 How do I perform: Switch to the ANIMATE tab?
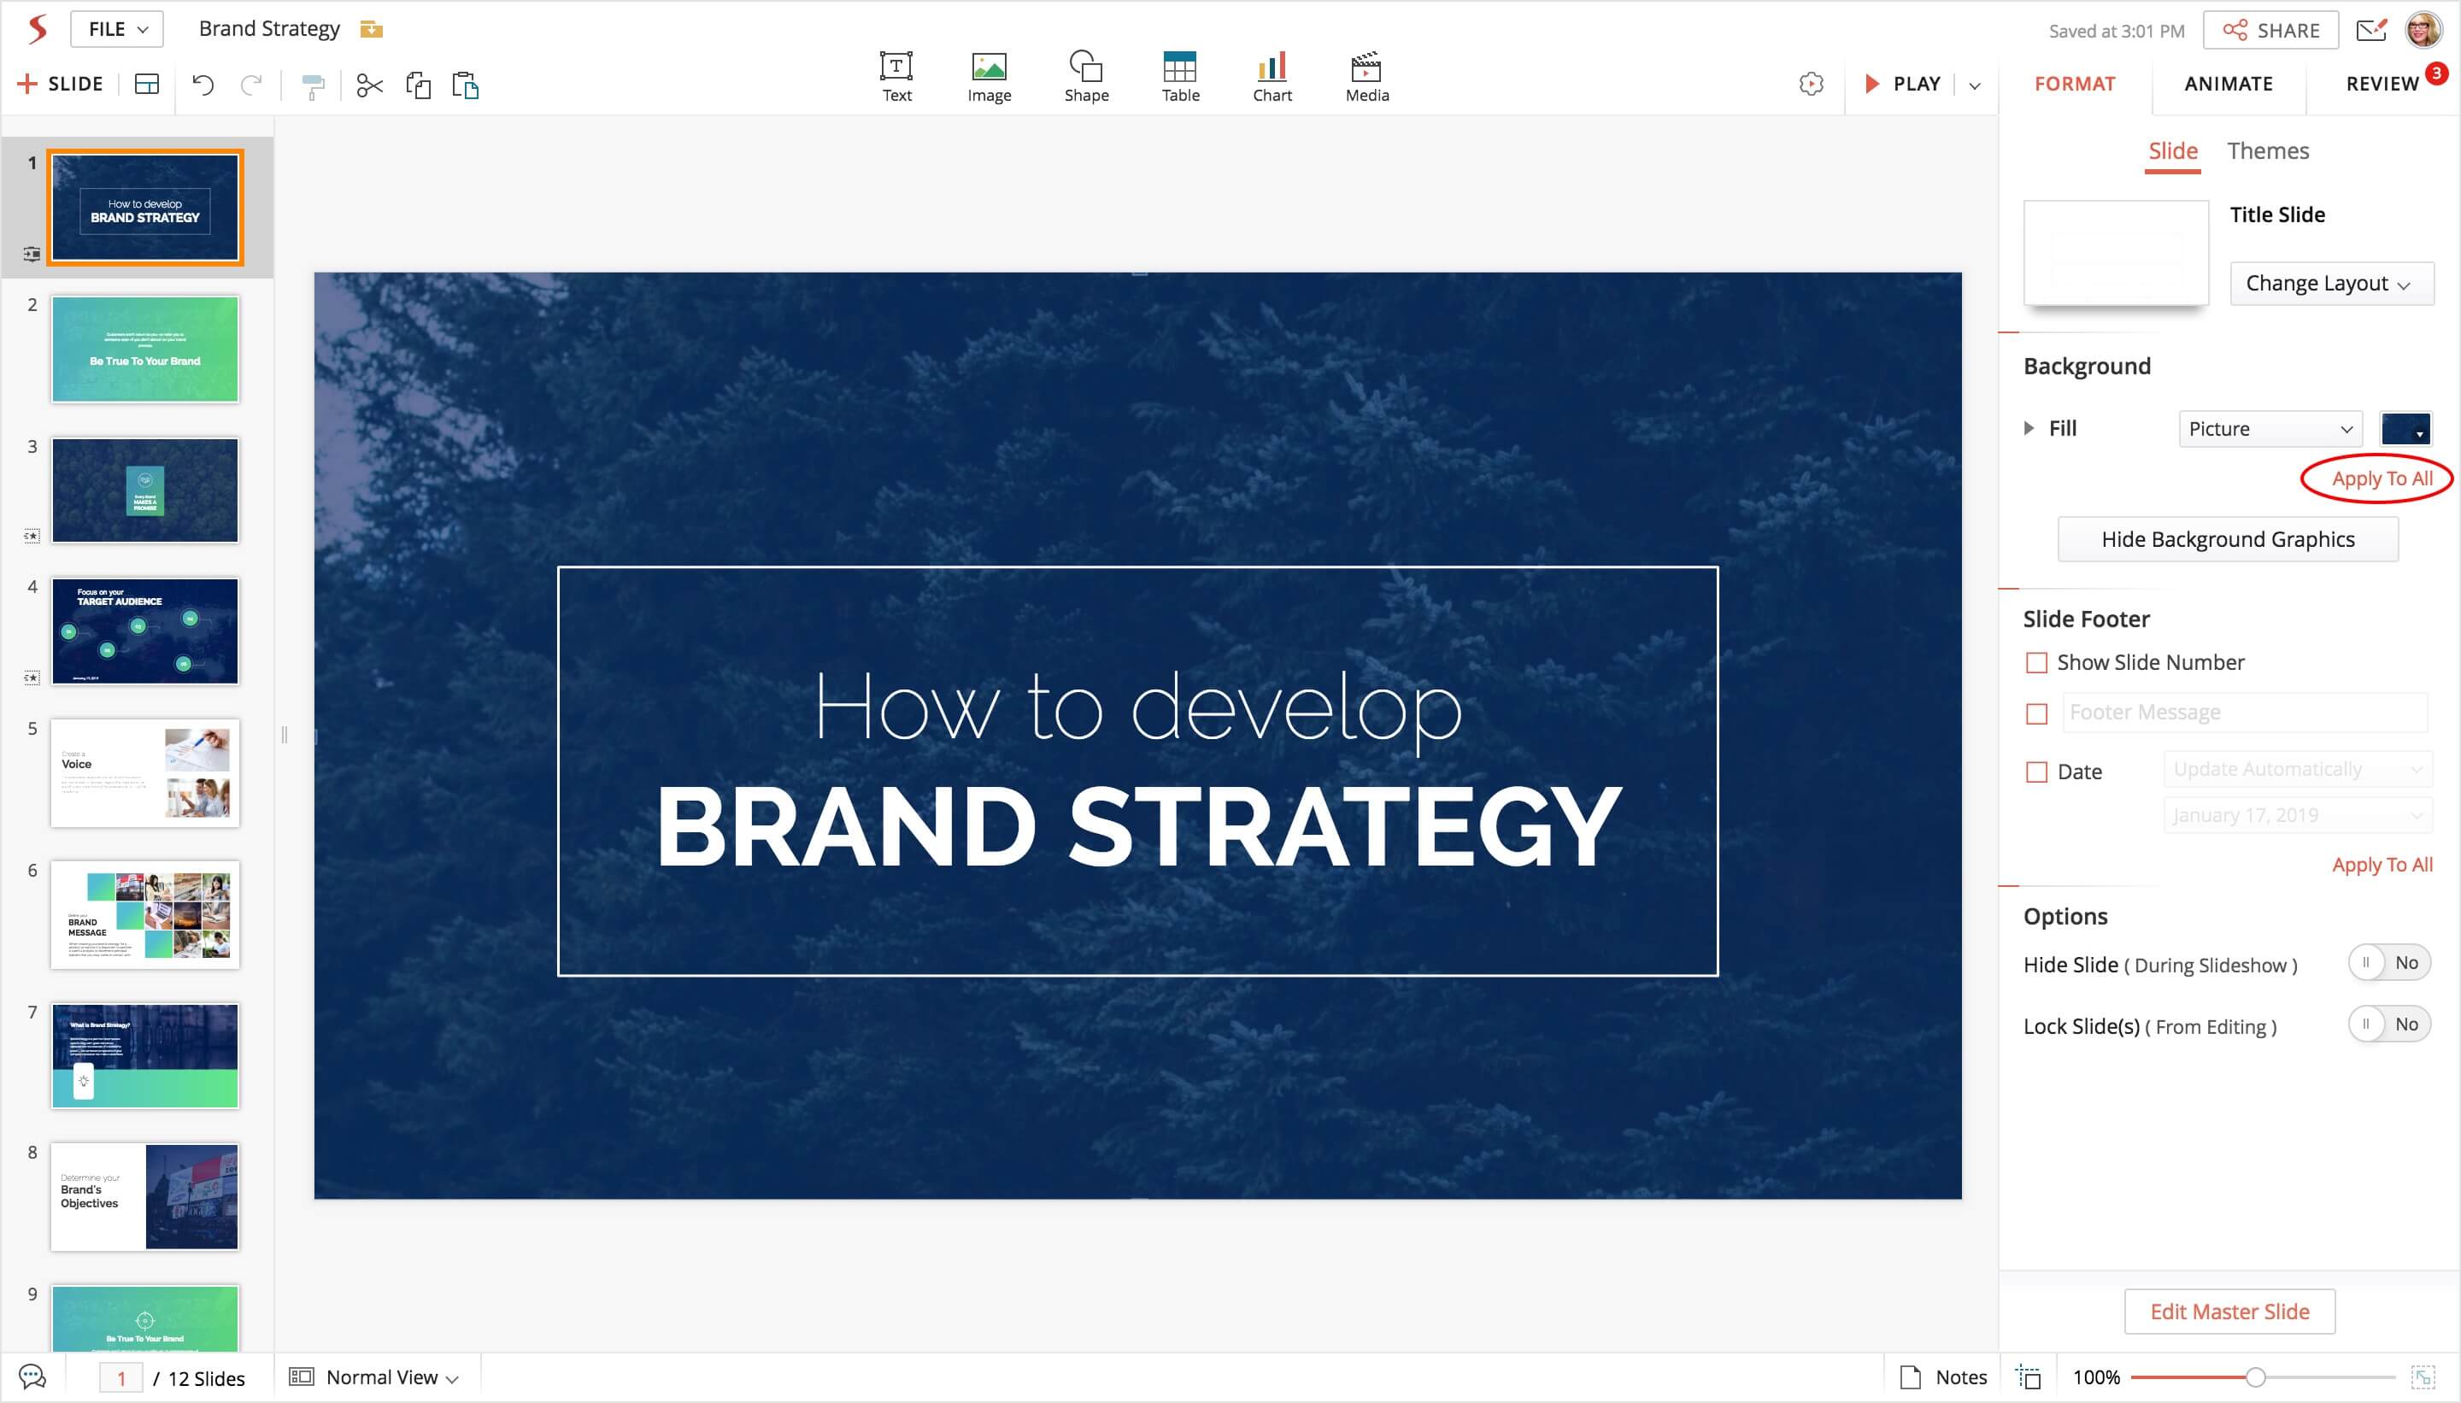click(x=2228, y=84)
